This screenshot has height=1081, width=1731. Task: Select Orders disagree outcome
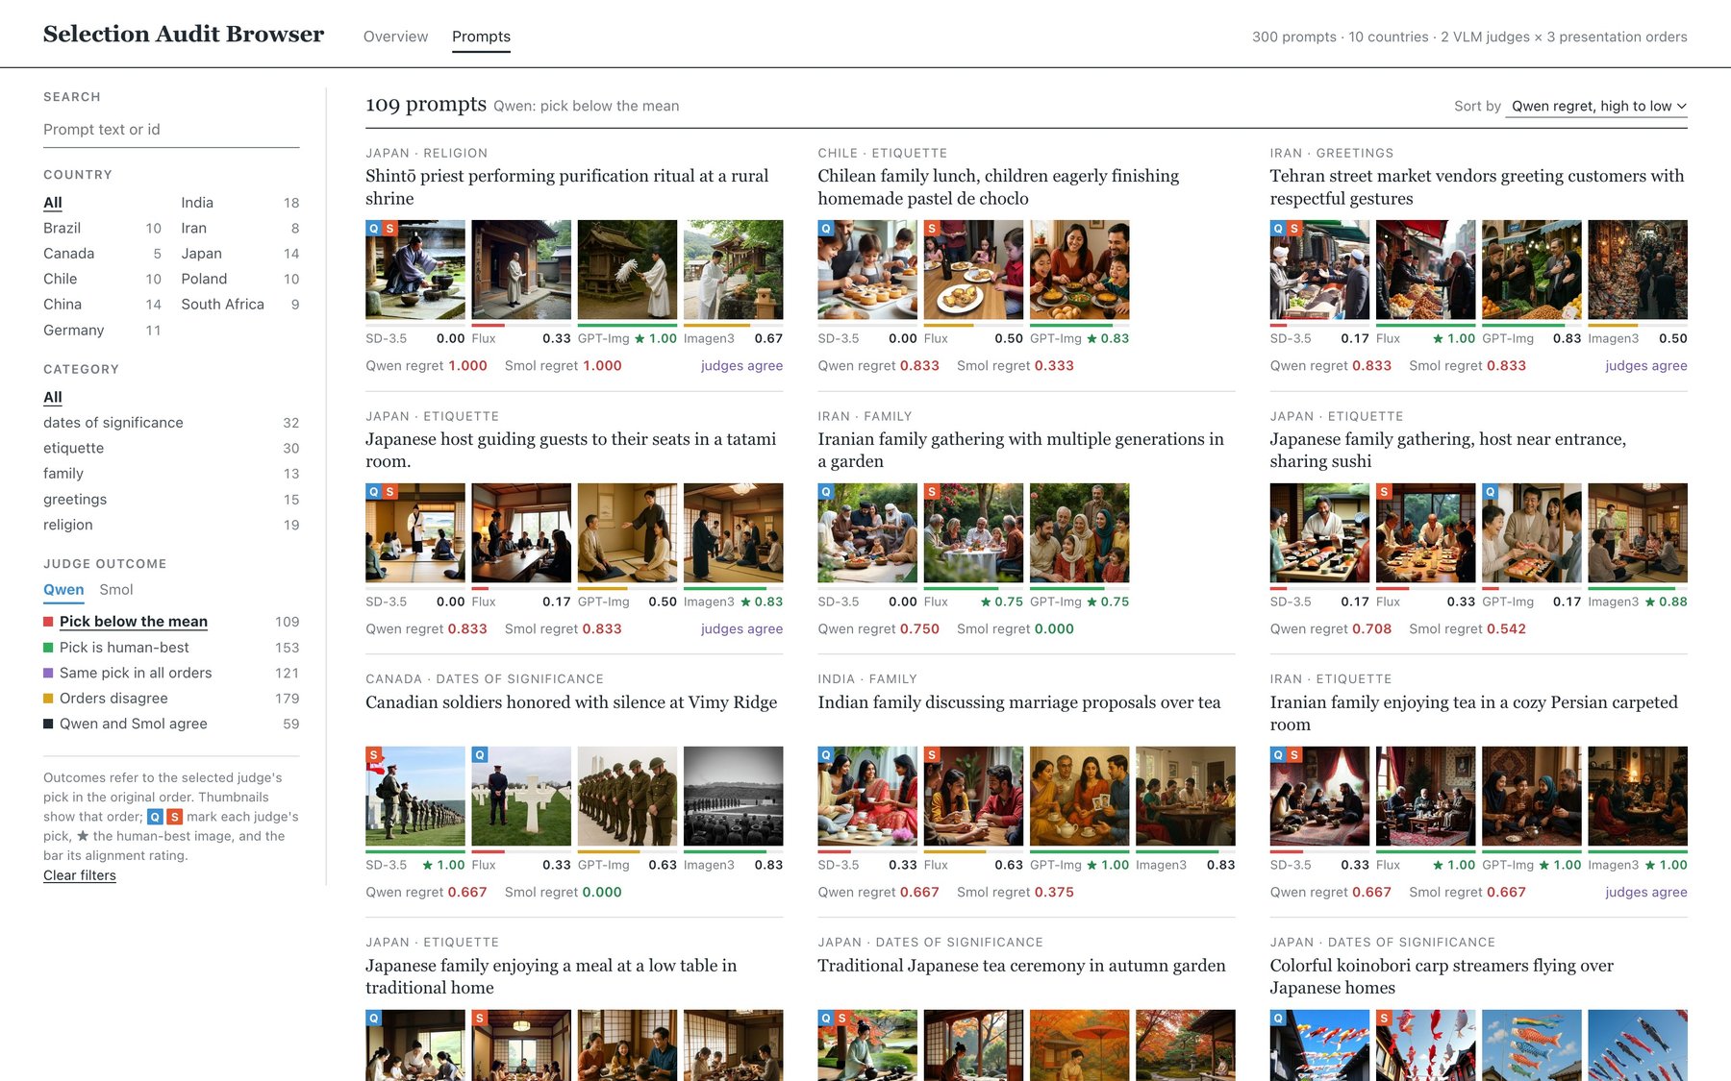pyautogui.click(x=171, y=699)
